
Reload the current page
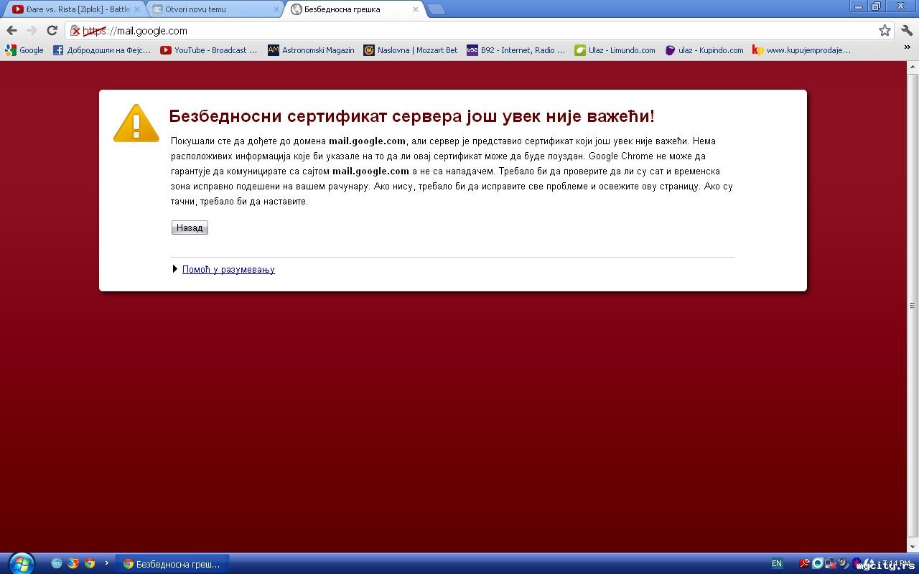pyautogui.click(x=52, y=31)
